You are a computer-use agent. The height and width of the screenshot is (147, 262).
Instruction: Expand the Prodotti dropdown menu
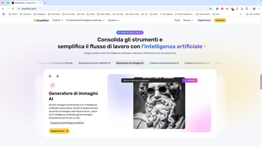(x=58, y=20)
